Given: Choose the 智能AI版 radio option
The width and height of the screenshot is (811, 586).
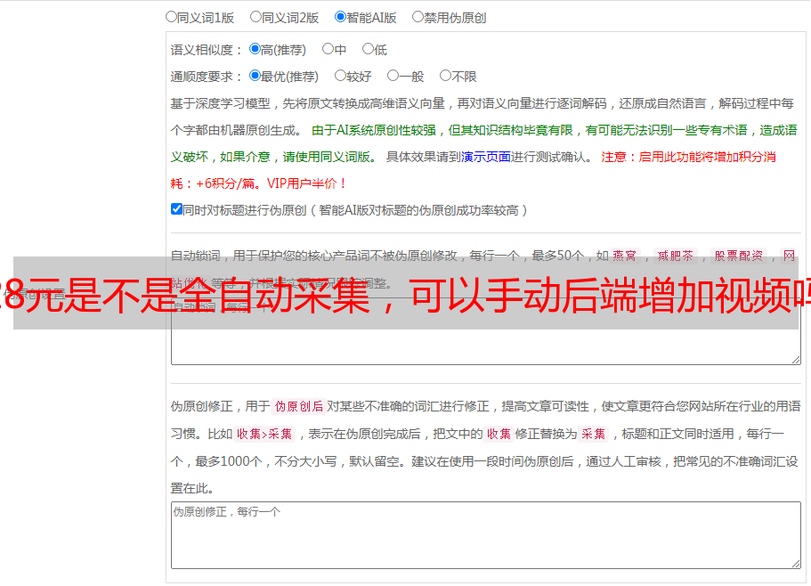Looking at the screenshot, I should (340, 17).
